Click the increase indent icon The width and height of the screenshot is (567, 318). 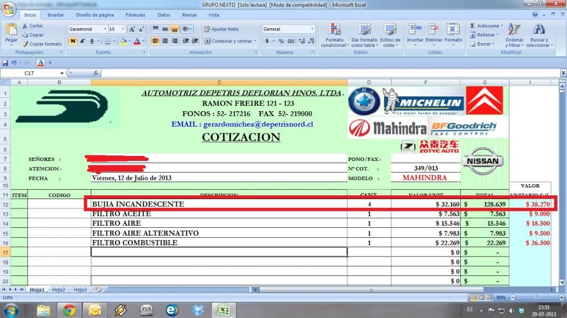click(x=195, y=41)
